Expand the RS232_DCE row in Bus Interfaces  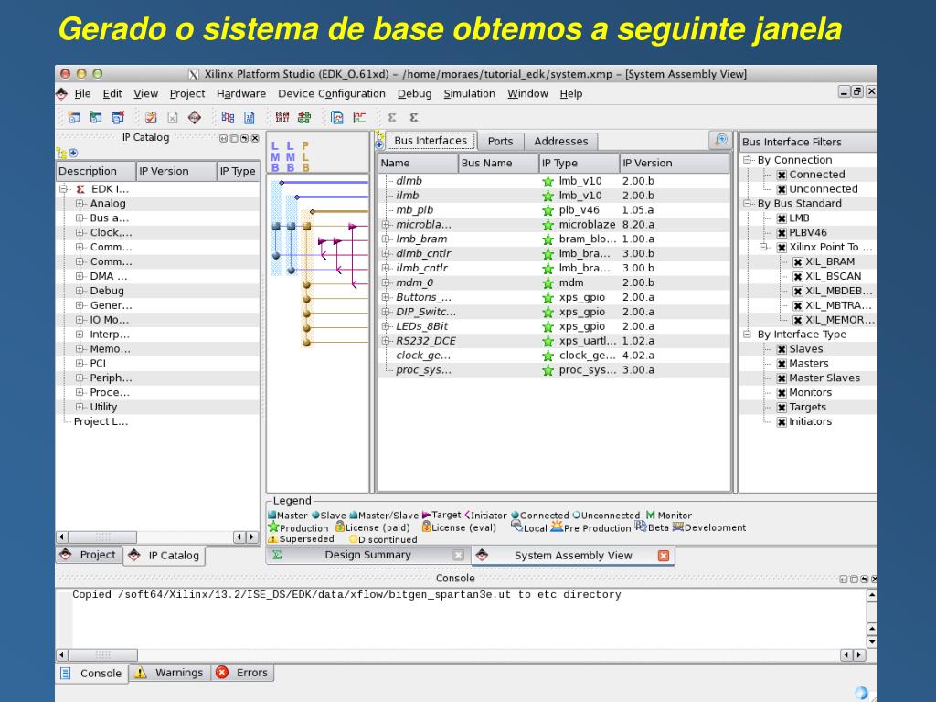click(x=386, y=341)
